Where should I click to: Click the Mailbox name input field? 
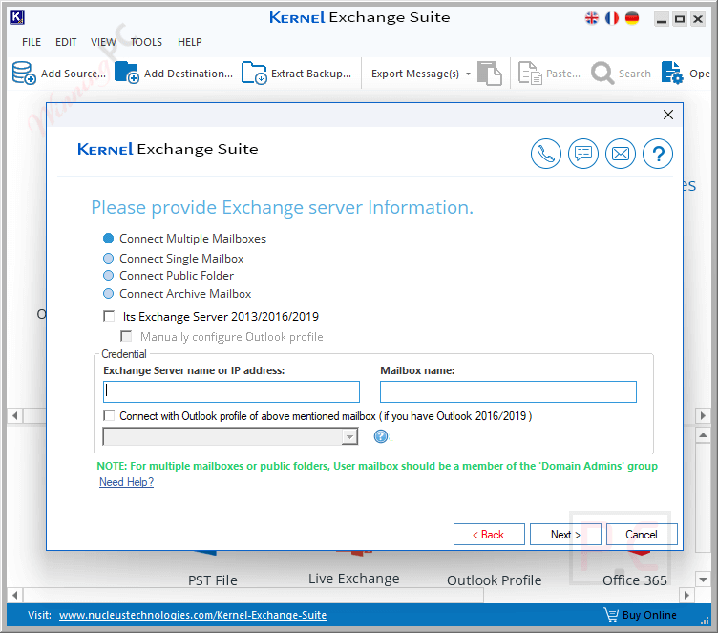tap(508, 392)
